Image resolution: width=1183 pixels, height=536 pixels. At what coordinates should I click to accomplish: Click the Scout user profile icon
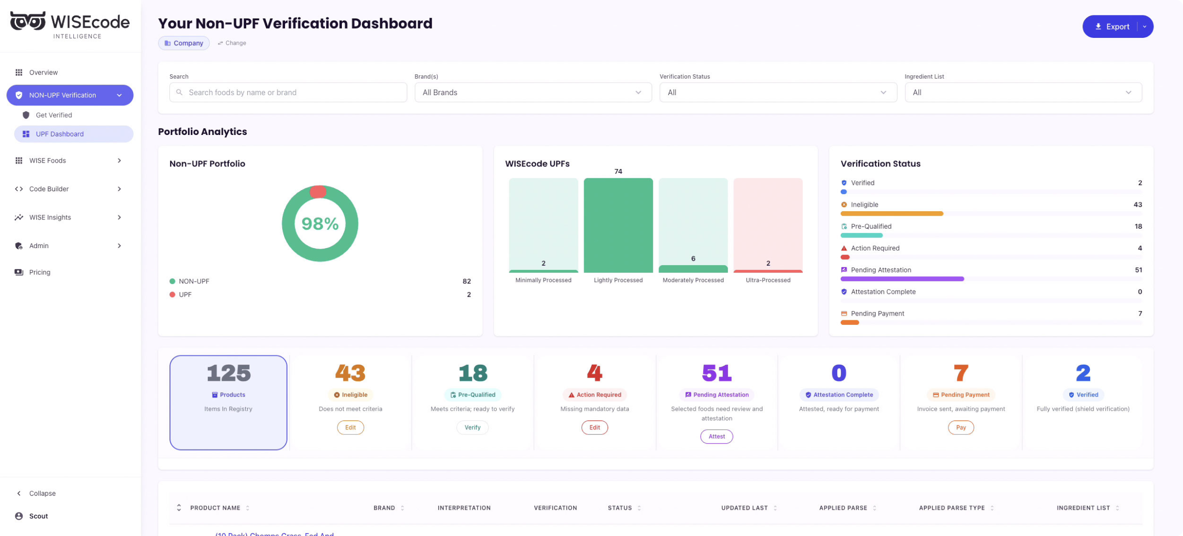[19, 516]
